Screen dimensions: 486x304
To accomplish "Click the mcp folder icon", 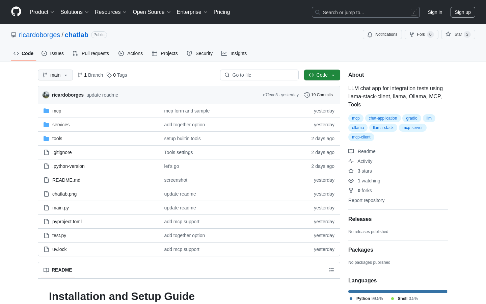I will point(46,111).
